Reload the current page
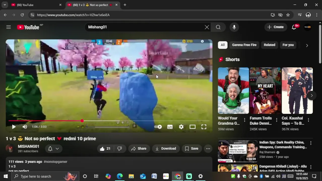Screen dimensions: 322x181 (x=22, y=15)
